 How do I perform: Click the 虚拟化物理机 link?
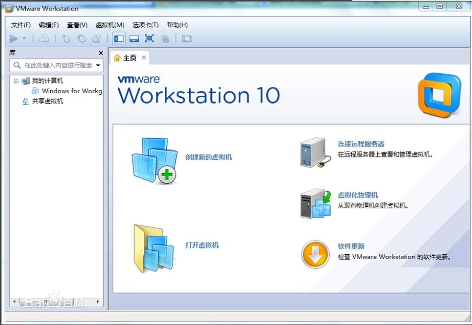point(357,195)
